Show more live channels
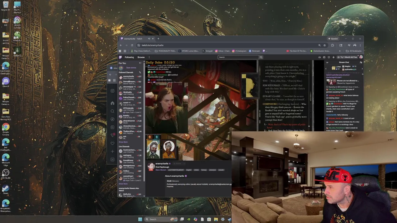Image resolution: width=397 pixels, height=223 pixels. [x=123, y=184]
